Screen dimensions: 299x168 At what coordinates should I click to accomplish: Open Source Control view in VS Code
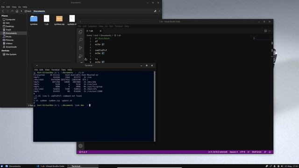pyautogui.click(x=80, y=48)
